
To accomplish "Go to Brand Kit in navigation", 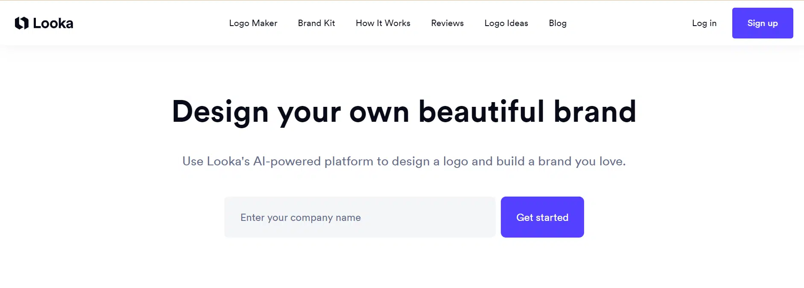I will (x=316, y=23).
